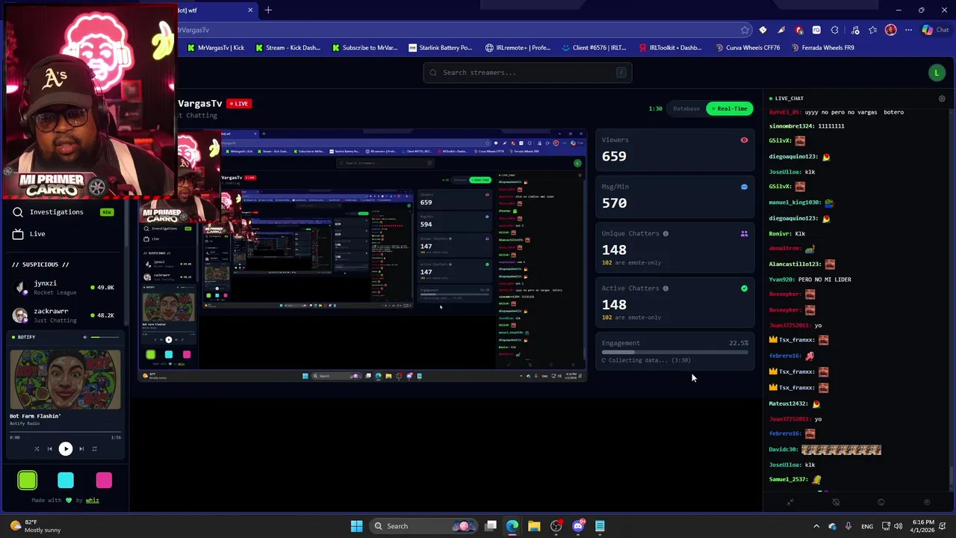Click the chat bubble icon on Msg/Min card
The width and height of the screenshot is (956, 538).
744,187
